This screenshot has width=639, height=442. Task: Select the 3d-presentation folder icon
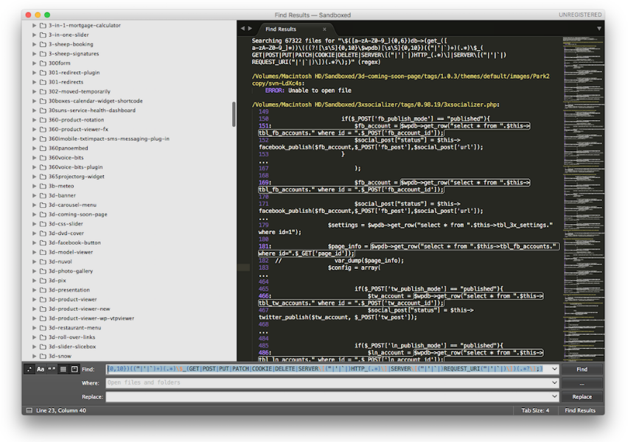tap(43, 290)
